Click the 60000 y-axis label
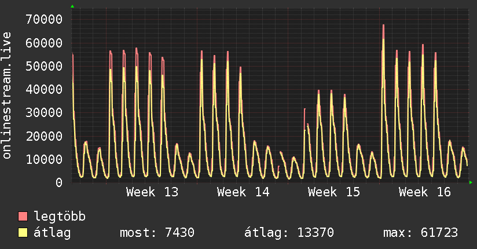 point(44,43)
